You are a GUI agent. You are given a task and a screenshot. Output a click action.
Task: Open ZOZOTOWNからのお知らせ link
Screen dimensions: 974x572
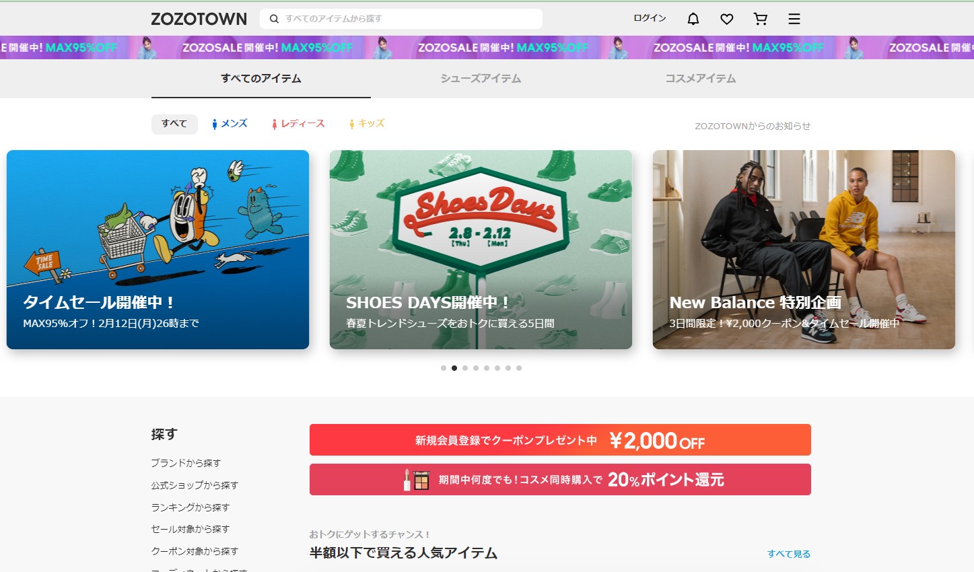click(x=753, y=126)
